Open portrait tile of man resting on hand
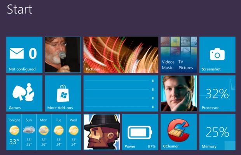The width and height of the screenshot is (241, 155). coord(179,93)
